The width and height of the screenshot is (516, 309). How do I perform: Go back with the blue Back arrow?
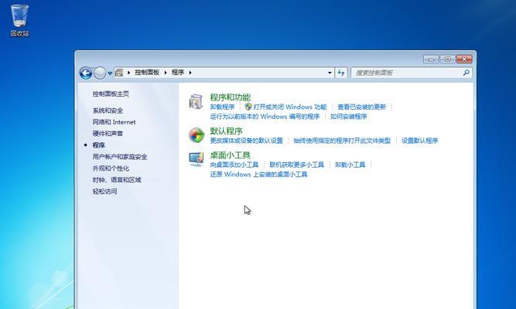coord(86,73)
